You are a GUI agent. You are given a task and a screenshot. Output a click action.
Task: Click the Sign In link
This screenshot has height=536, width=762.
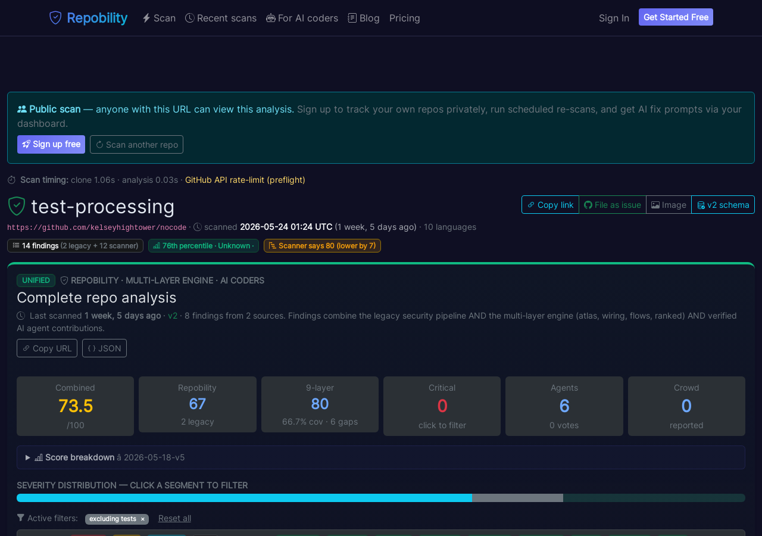[x=614, y=18]
